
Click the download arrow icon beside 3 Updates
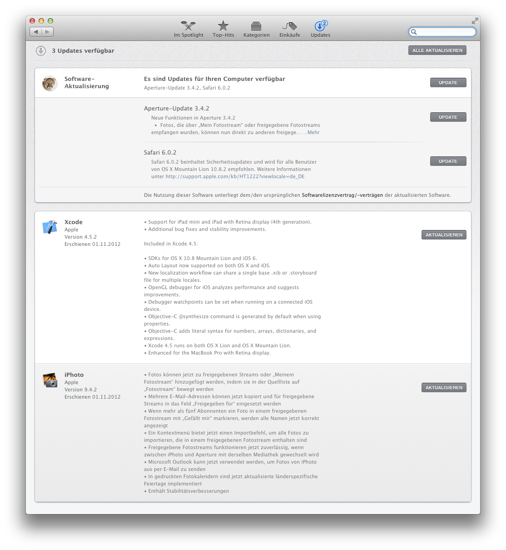(41, 51)
